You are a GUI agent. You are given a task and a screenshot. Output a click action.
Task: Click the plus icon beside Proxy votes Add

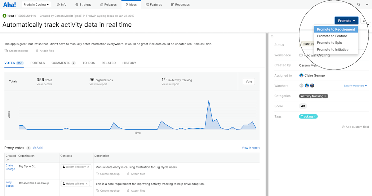(x=34, y=148)
